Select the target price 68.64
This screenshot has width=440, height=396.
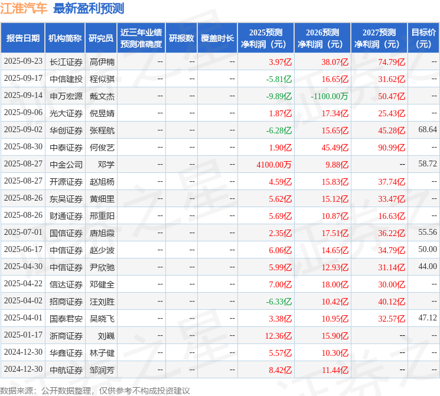point(428,130)
